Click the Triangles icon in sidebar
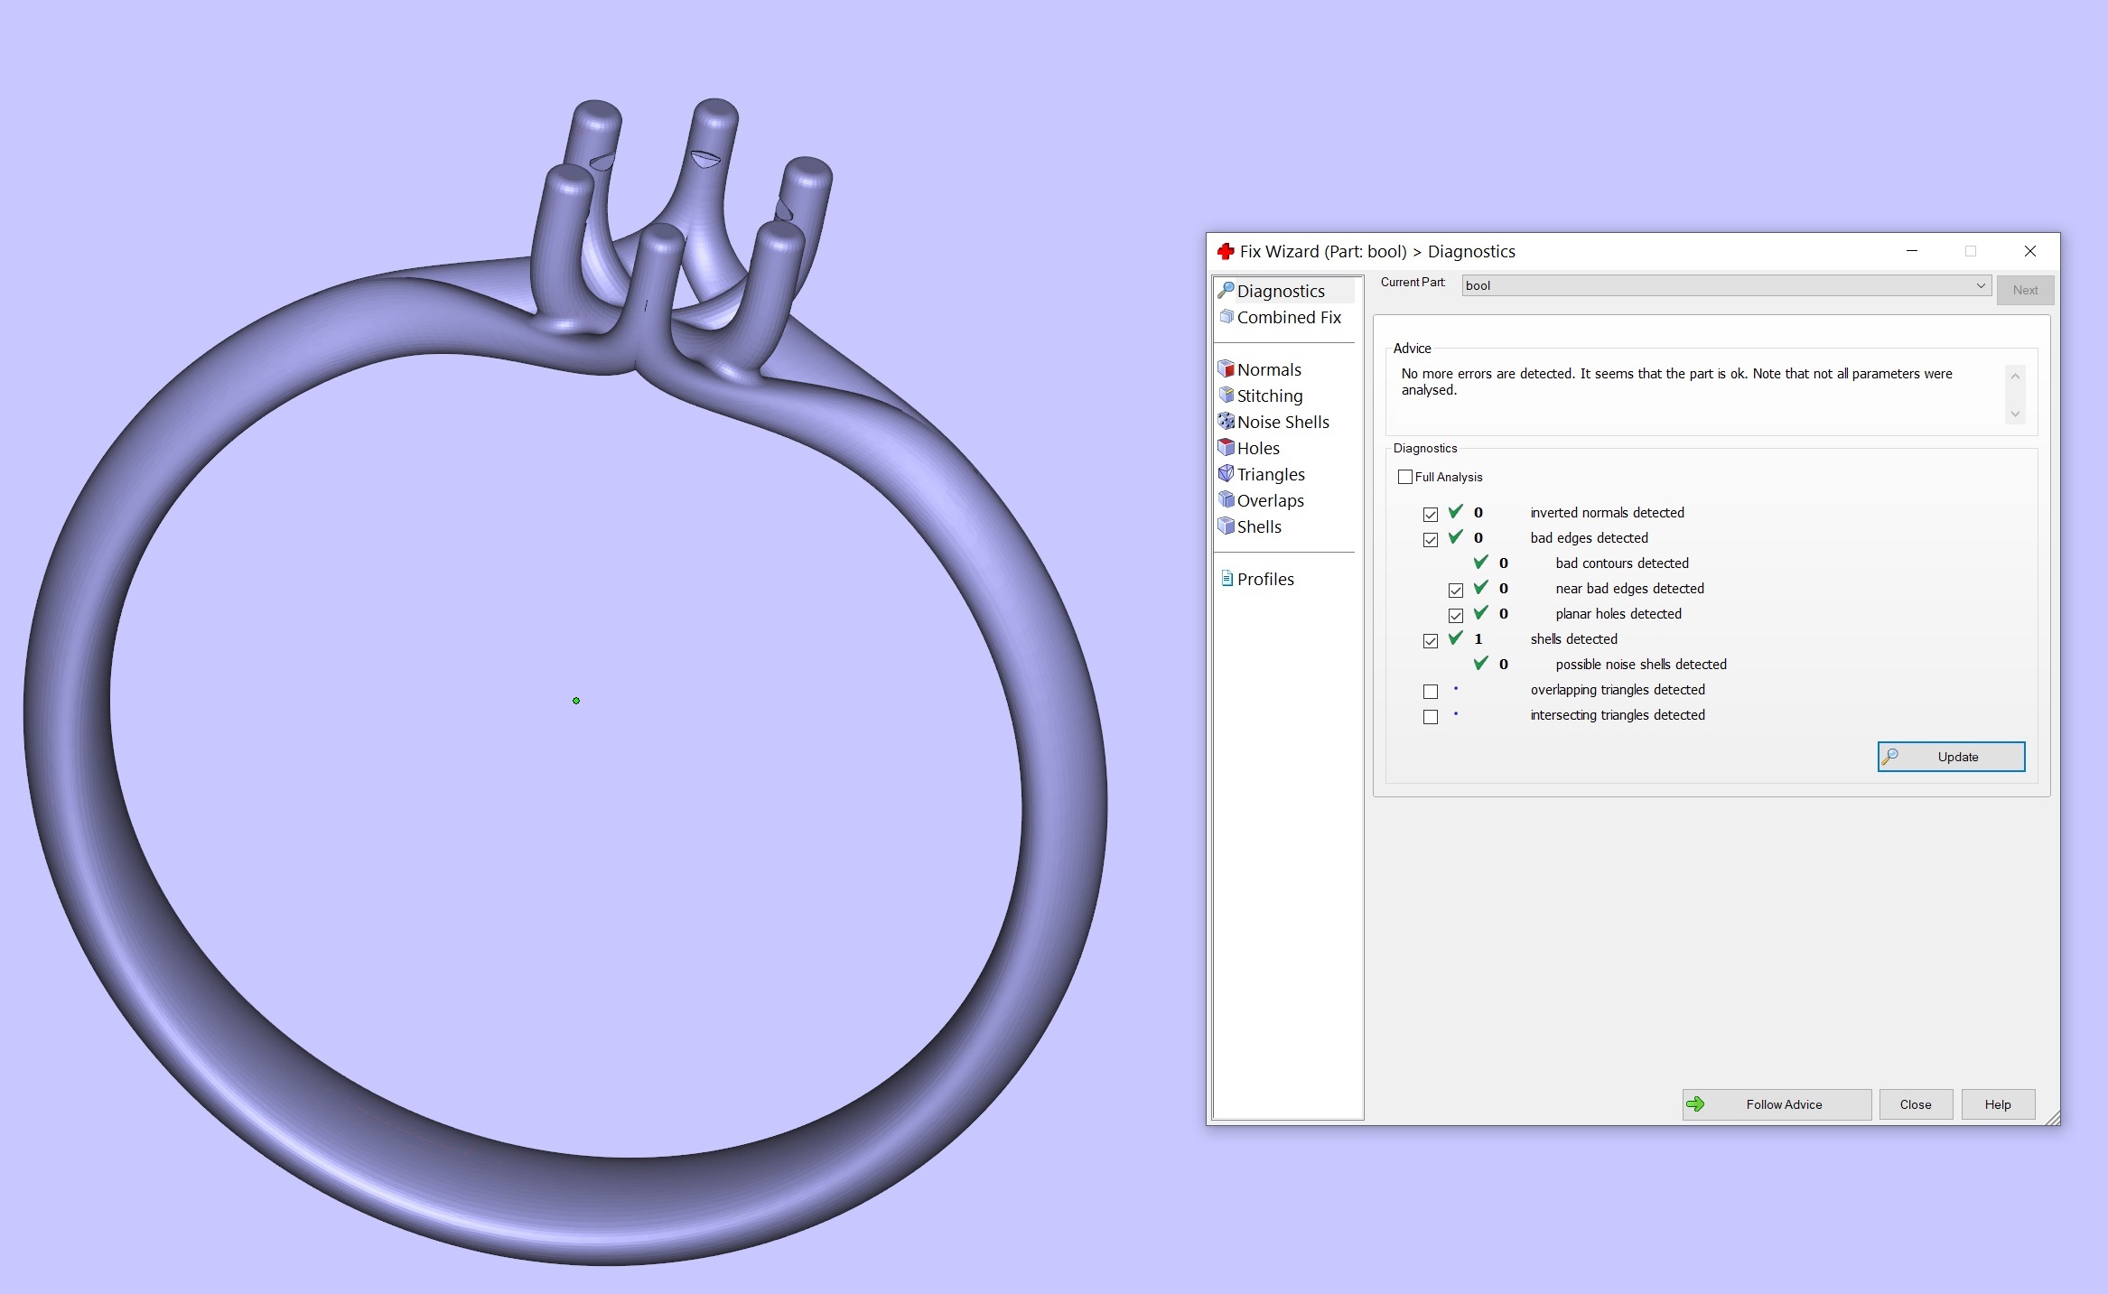The image size is (2108, 1294). (1226, 473)
